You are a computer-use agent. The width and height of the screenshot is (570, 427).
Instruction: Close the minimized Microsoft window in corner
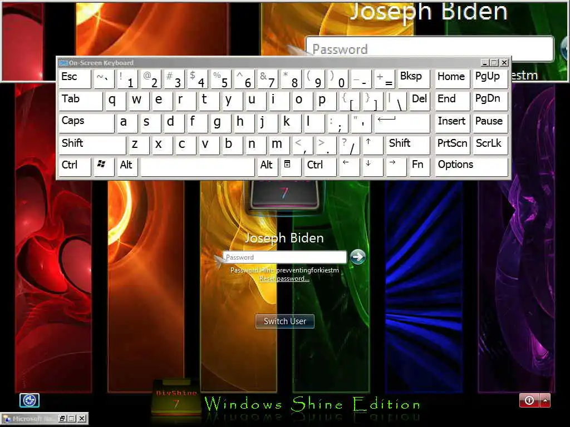point(82,418)
